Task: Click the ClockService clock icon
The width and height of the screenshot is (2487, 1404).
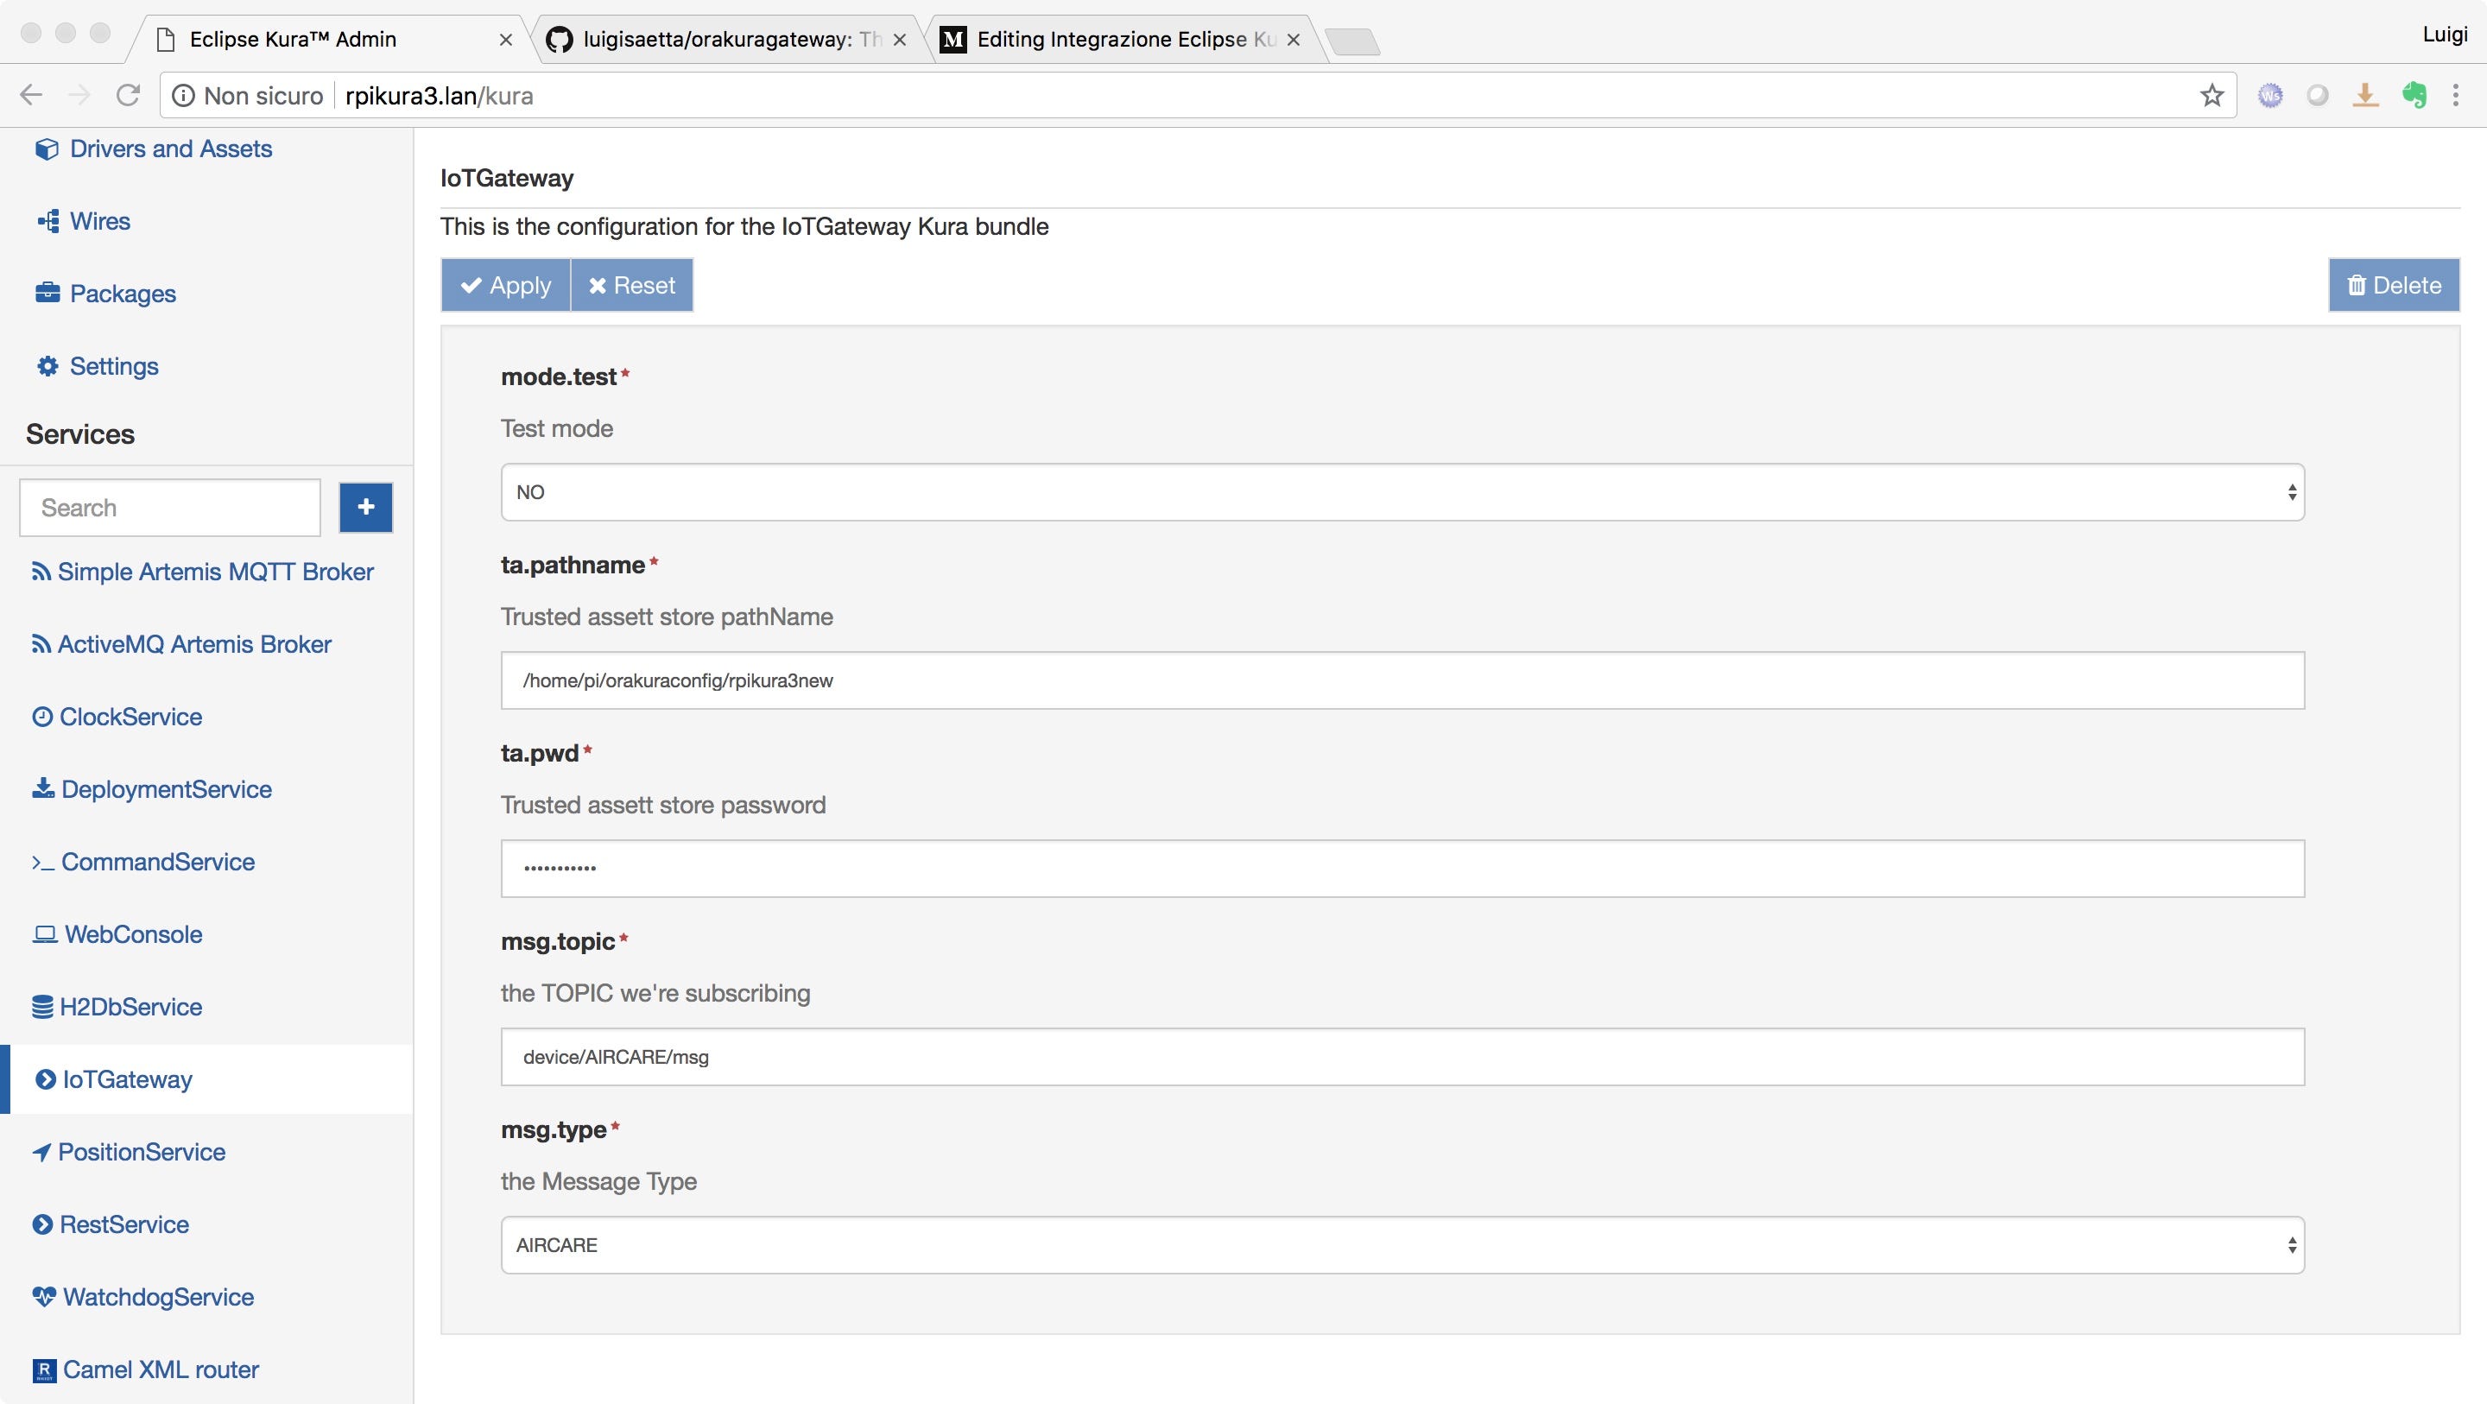Action: 41,717
